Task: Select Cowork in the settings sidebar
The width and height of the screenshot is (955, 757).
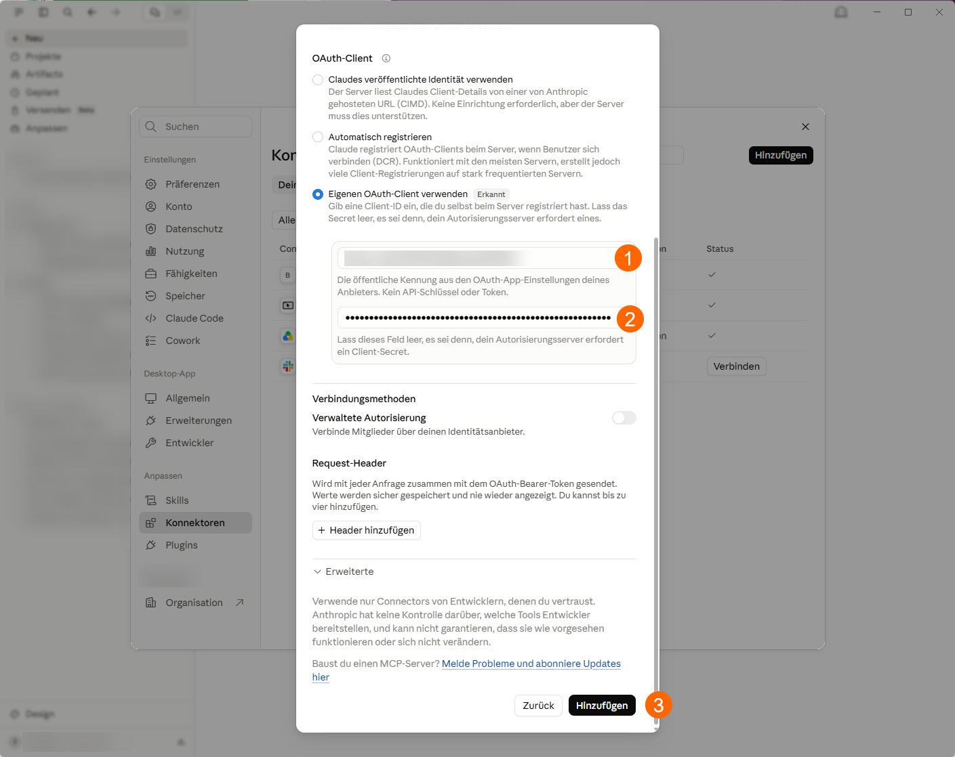Action: point(195,341)
